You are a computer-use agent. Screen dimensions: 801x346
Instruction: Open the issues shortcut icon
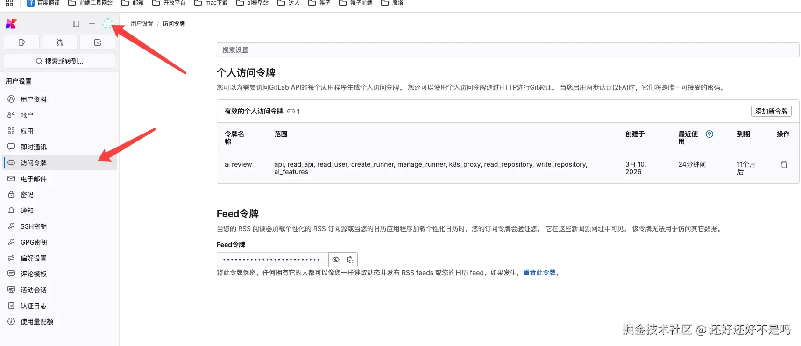click(21, 42)
